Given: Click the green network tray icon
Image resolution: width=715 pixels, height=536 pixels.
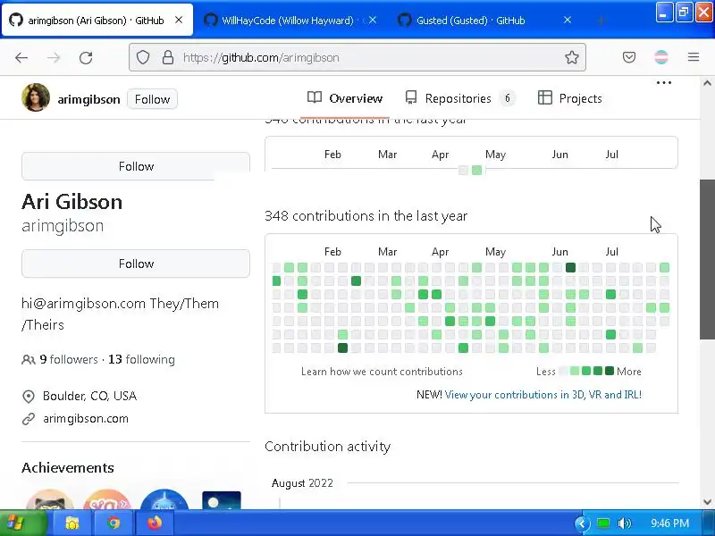Looking at the screenshot, I should point(603,523).
